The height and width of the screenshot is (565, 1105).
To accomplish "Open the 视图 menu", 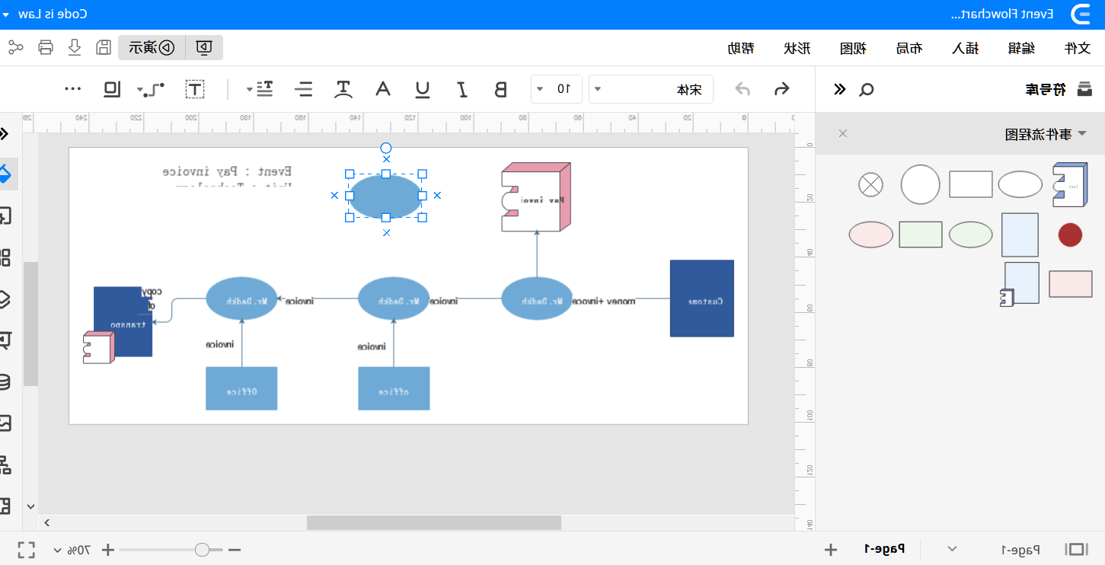I will point(853,48).
